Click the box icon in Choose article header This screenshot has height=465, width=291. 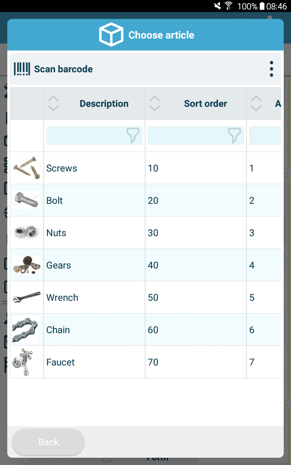pyautogui.click(x=111, y=35)
